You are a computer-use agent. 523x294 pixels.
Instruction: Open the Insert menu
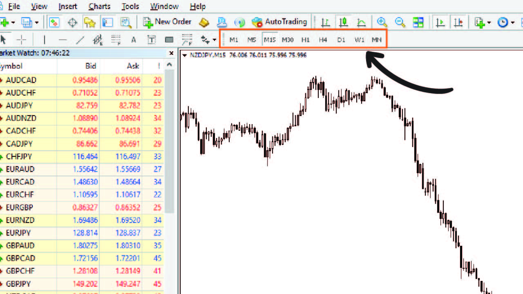pos(67,7)
